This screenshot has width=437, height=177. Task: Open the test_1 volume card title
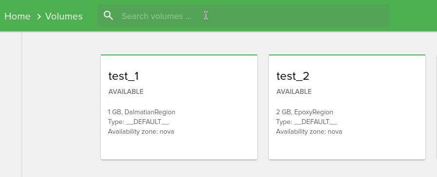pyautogui.click(x=123, y=76)
